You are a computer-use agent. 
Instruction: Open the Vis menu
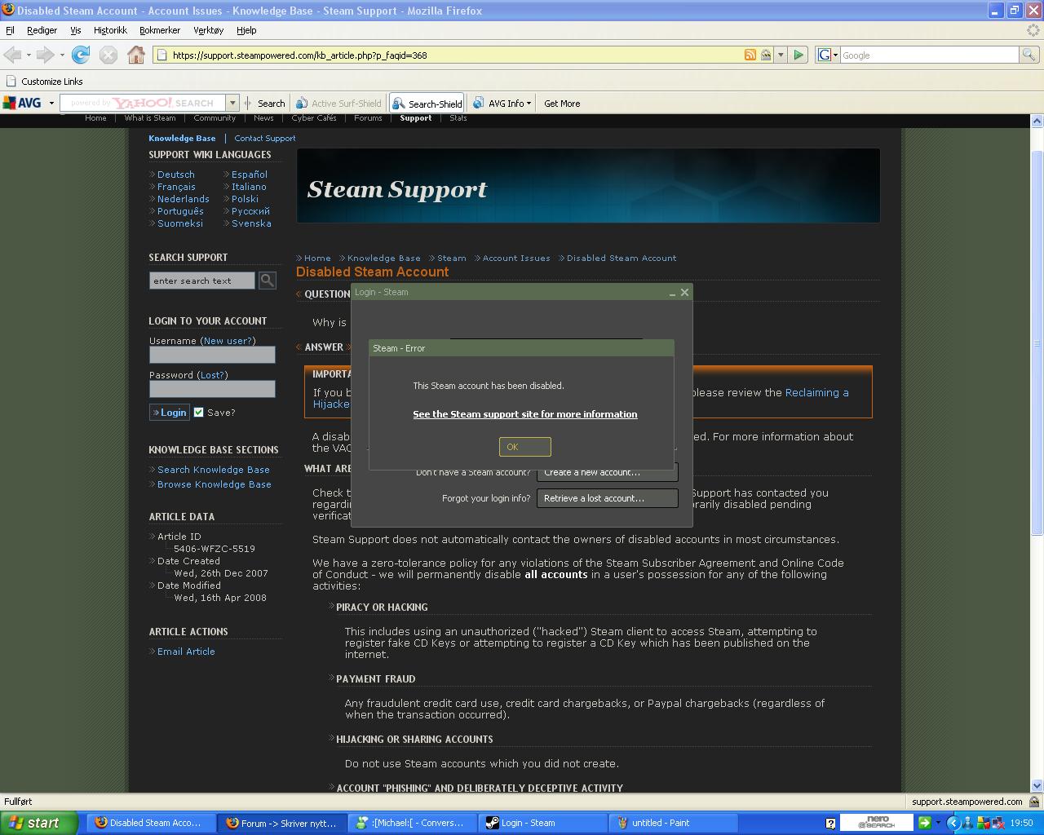[76, 30]
